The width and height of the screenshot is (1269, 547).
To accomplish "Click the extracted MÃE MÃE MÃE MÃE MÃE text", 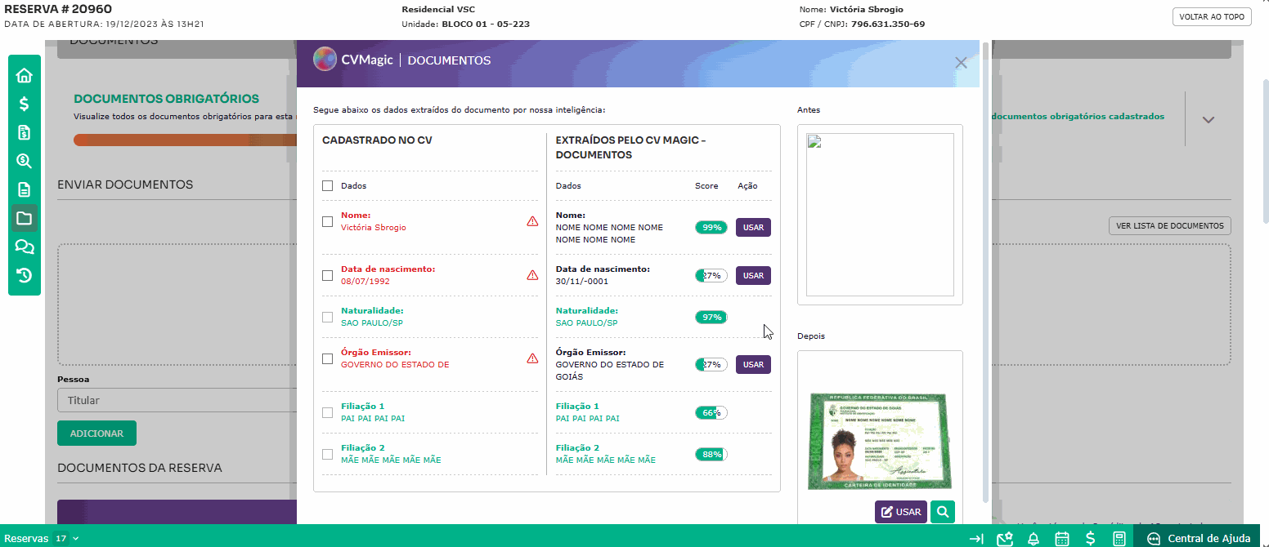I will coord(606,460).
